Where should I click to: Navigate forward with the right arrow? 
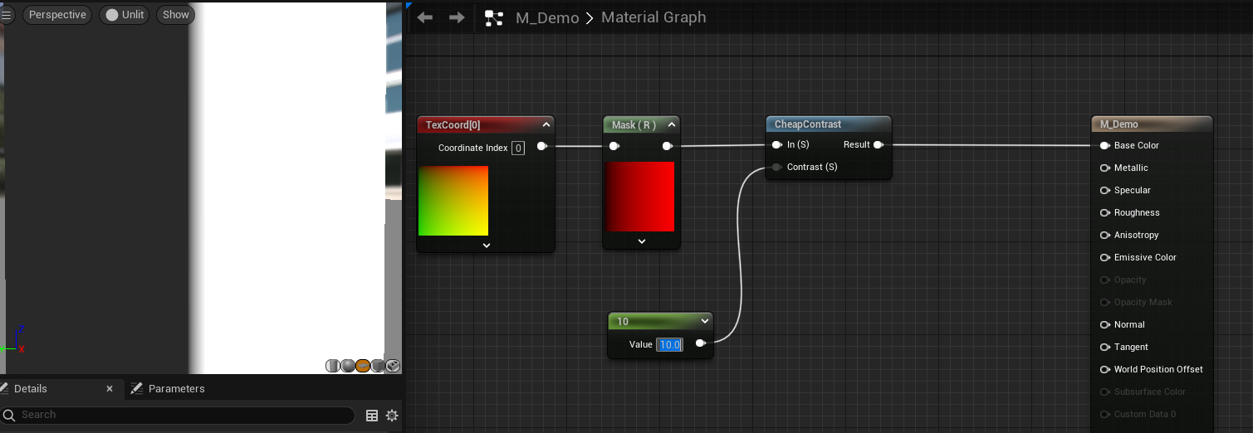click(457, 17)
